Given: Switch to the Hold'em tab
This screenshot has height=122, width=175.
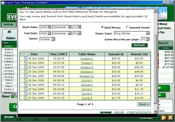Looking at the screenshot, I should pyautogui.click(x=9, y=25).
